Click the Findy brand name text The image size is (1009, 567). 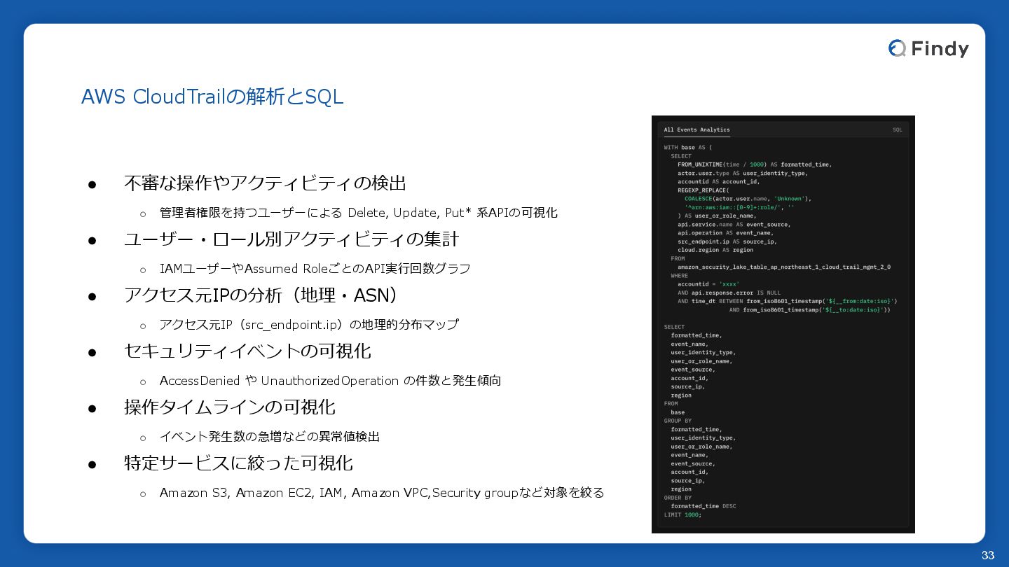[x=940, y=49]
